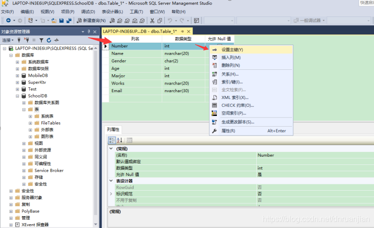Open the 工具(T) menu
374x228 pixels.
pyautogui.click(x=137, y=12)
